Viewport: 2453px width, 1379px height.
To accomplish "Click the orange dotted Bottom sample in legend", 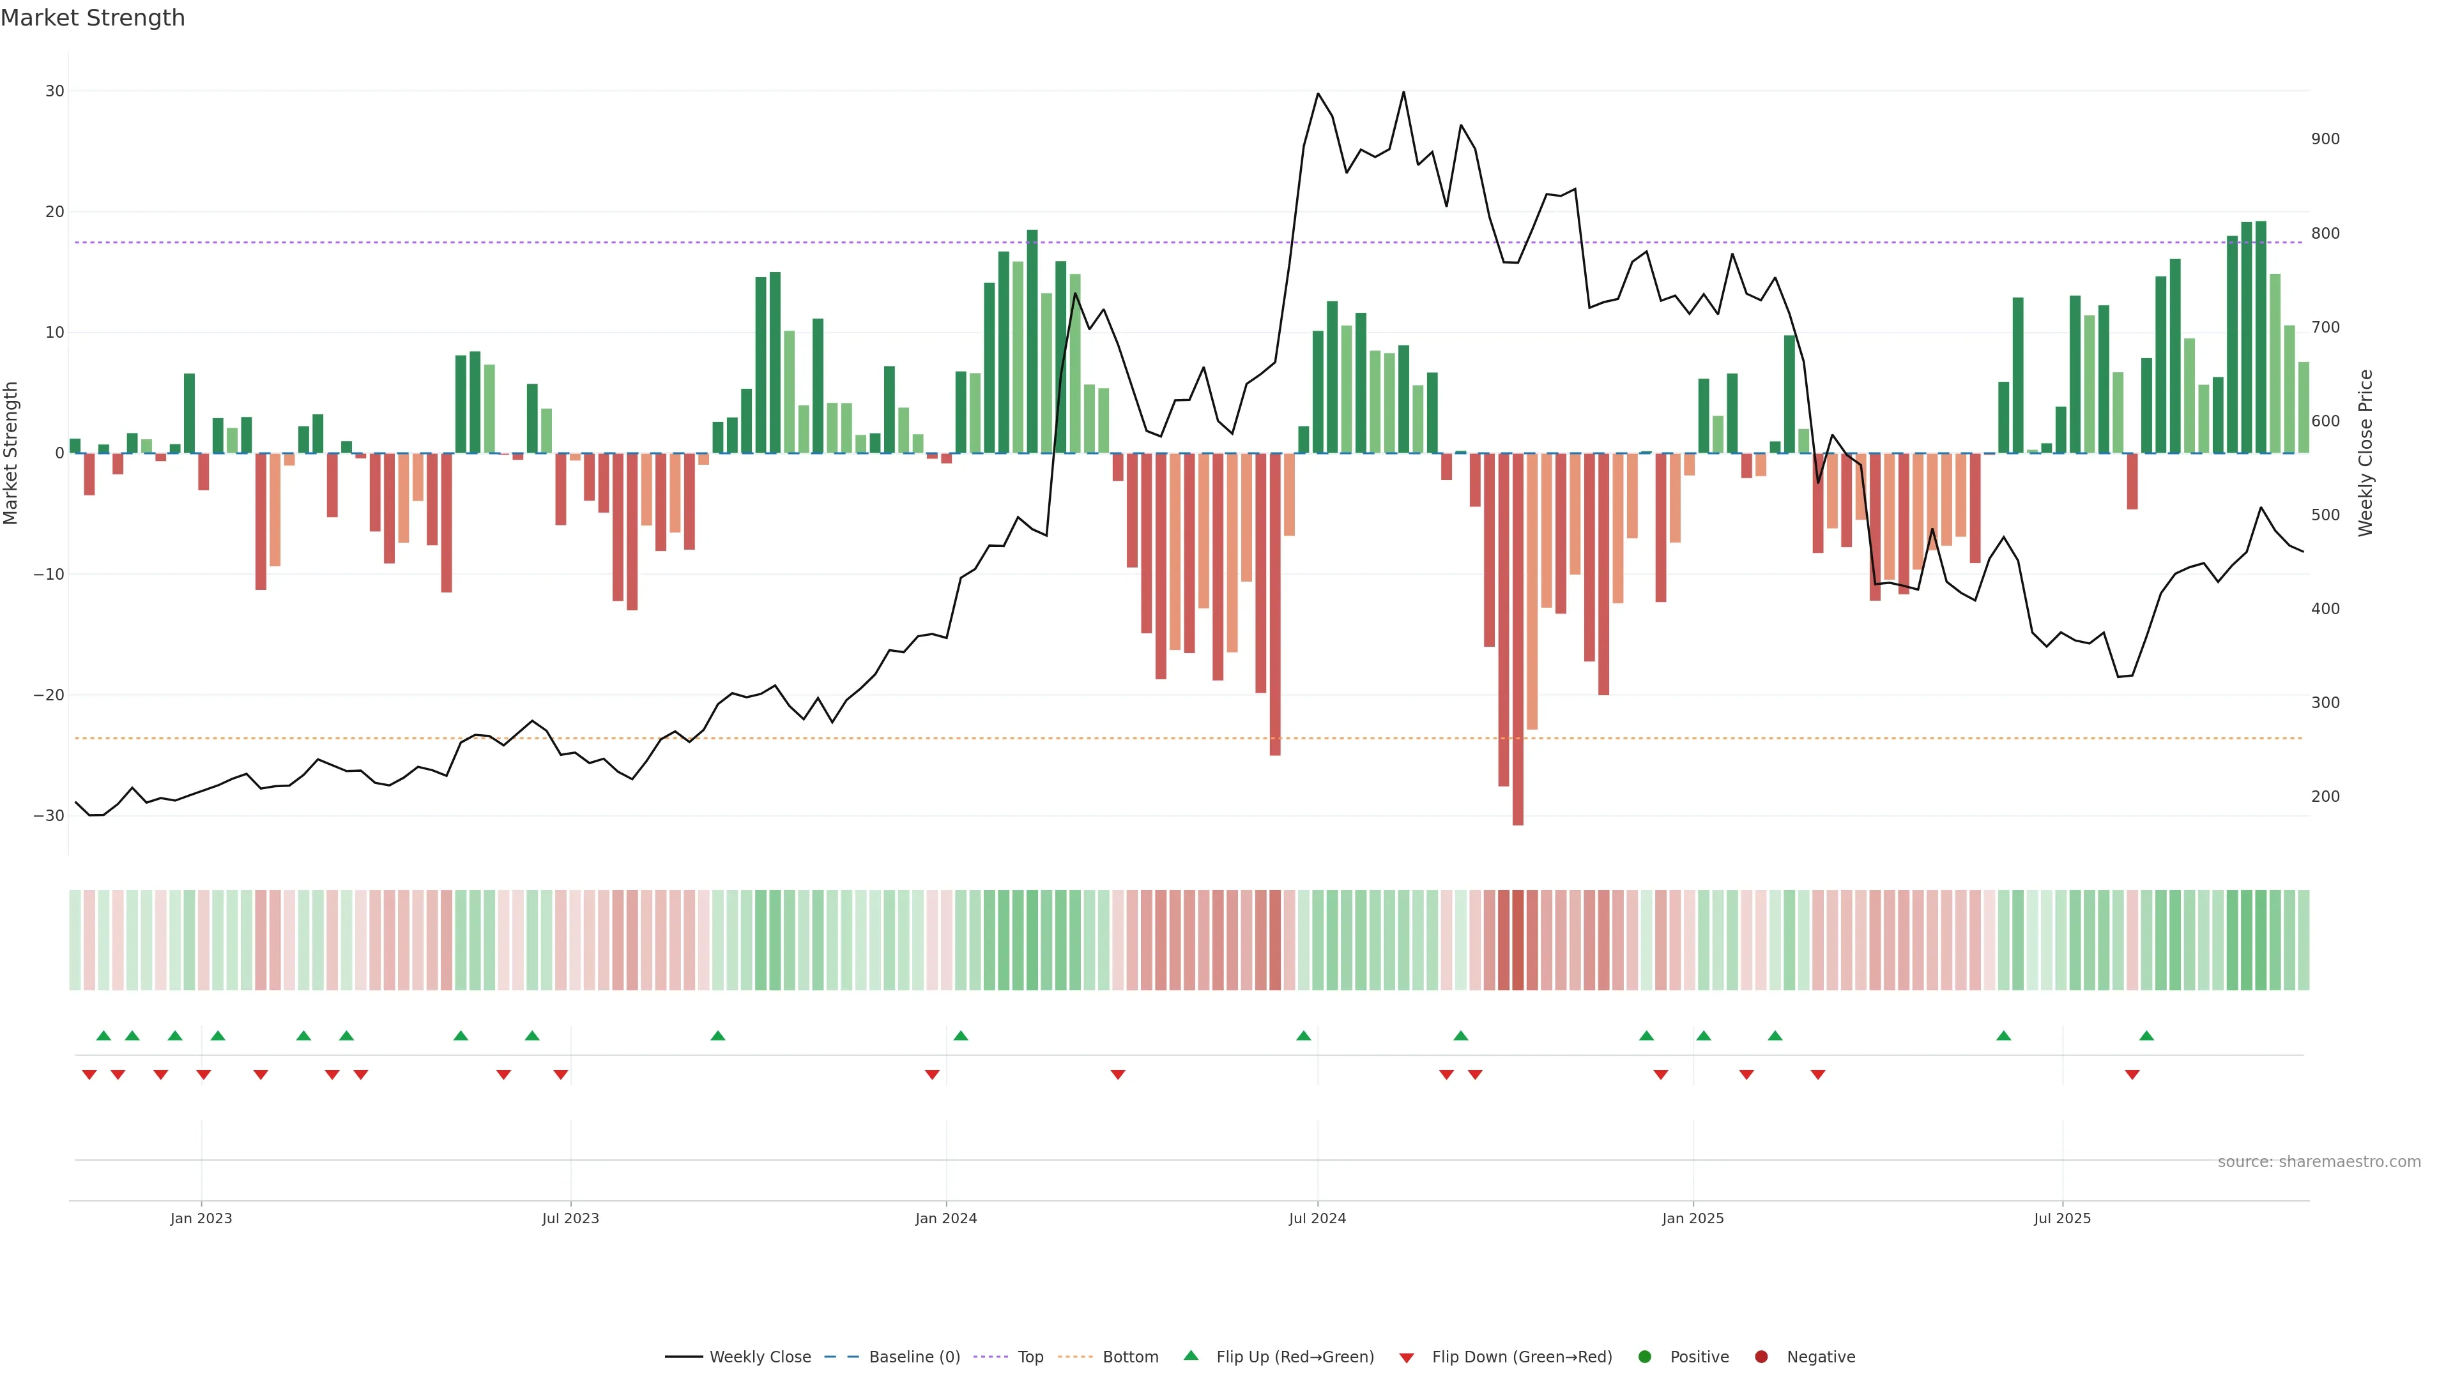I will point(1075,1357).
